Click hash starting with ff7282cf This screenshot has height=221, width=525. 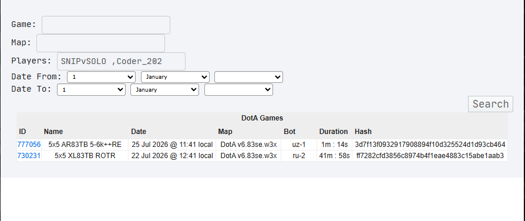tap(430, 156)
